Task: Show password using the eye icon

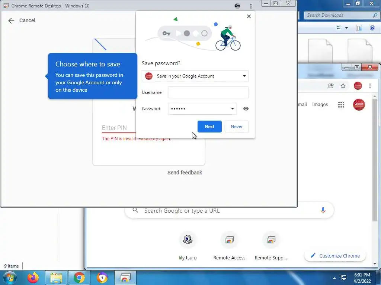Action: pos(246,109)
